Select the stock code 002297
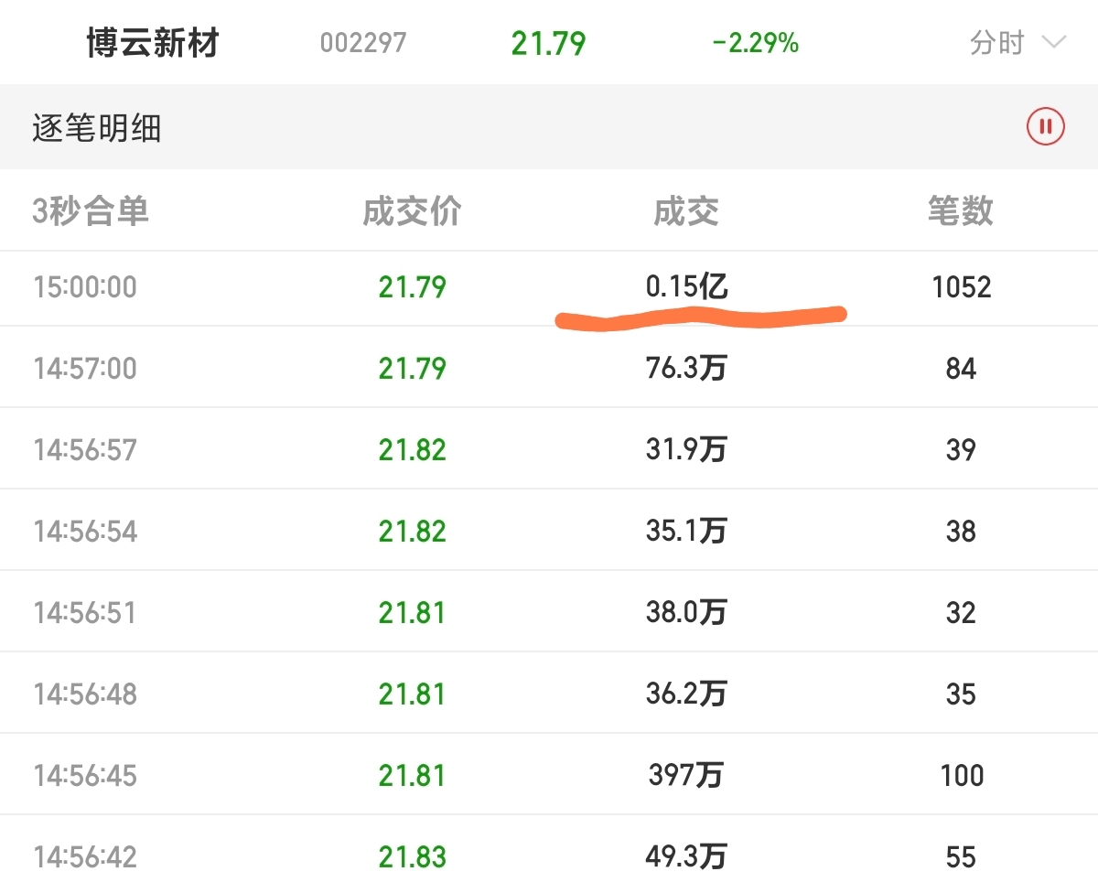Viewport: 1098px width, 893px height. [363, 43]
